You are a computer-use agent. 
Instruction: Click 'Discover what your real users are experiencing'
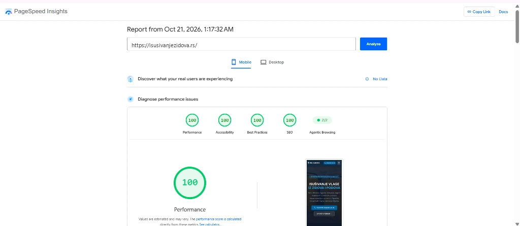(x=185, y=79)
